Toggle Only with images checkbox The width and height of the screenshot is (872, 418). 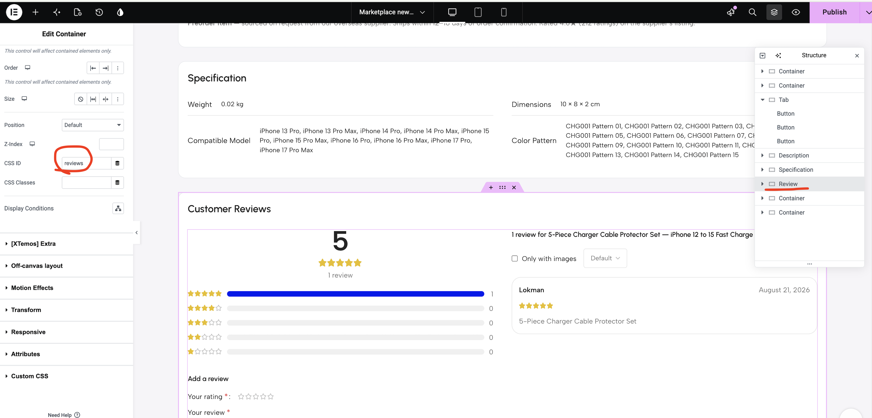pos(515,258)
